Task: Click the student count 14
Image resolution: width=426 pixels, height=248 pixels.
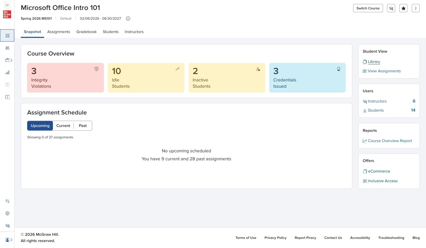Action: (413, 110)
